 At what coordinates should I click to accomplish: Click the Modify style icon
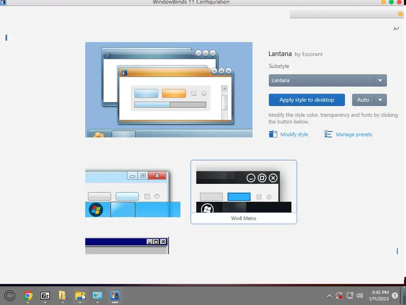pyautogui.click(x=273, y=134)
